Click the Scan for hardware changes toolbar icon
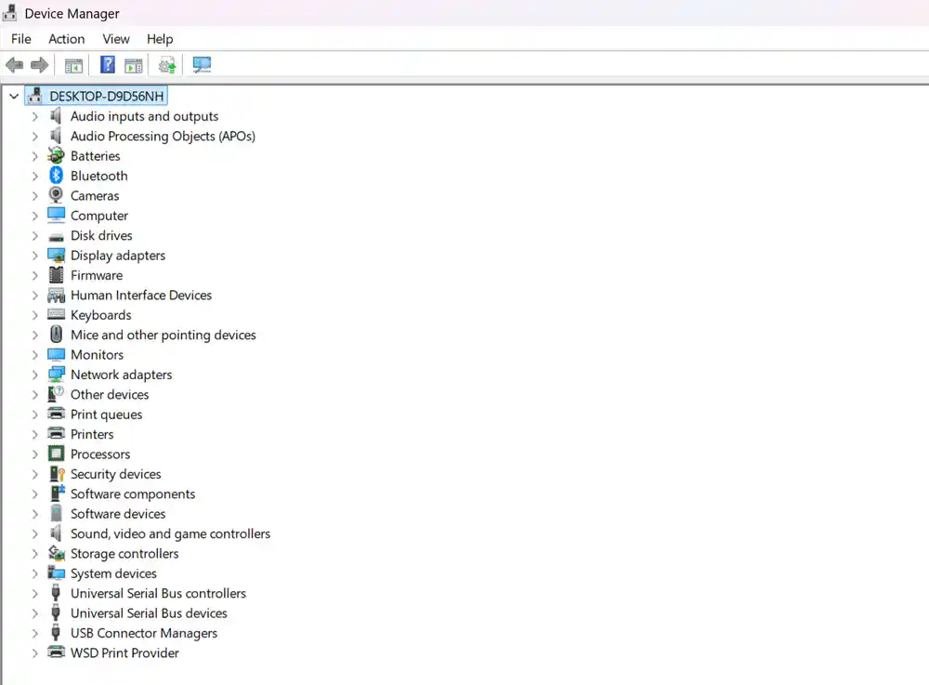The height and width of the screenshot is (685, 929). click(x=202, y=65)
